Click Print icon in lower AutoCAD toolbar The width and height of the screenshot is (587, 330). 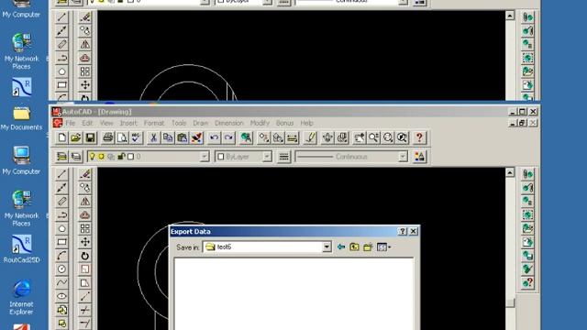[x=108, y=137]
